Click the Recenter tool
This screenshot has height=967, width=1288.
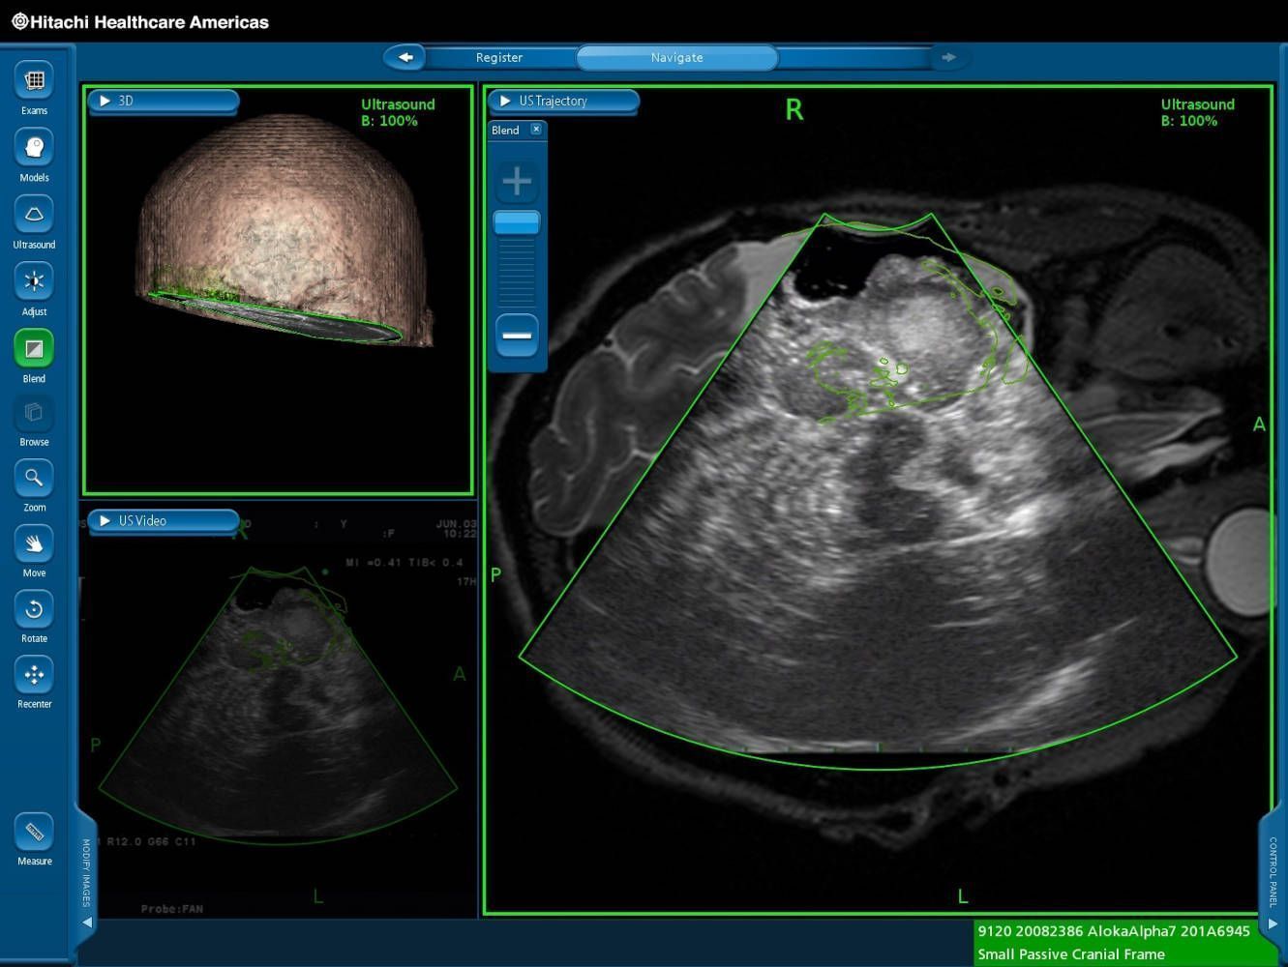click(34, 675)
